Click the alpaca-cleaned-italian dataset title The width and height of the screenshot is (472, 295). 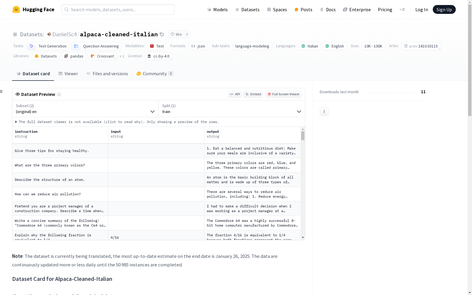coord(119,34)
